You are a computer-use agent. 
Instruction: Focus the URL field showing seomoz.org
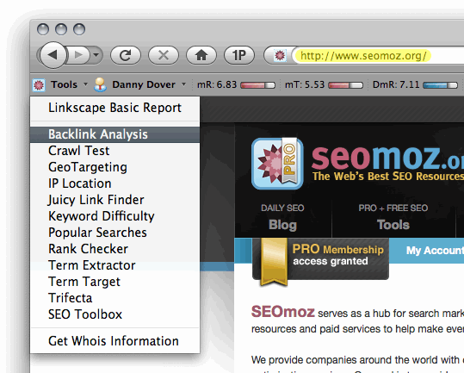tap(379, 55)
